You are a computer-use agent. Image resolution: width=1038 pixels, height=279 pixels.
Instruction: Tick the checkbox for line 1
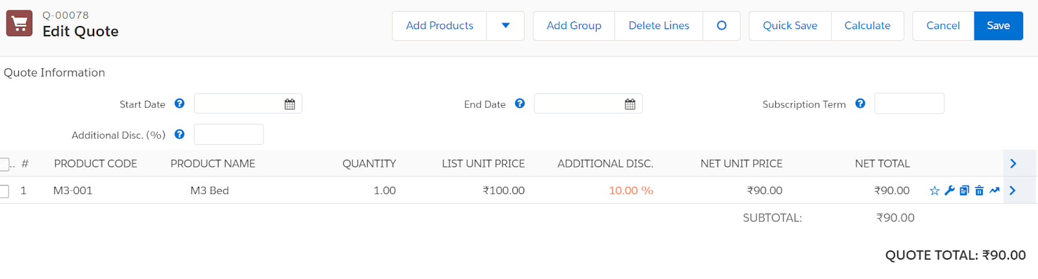(x=4, y=191)
